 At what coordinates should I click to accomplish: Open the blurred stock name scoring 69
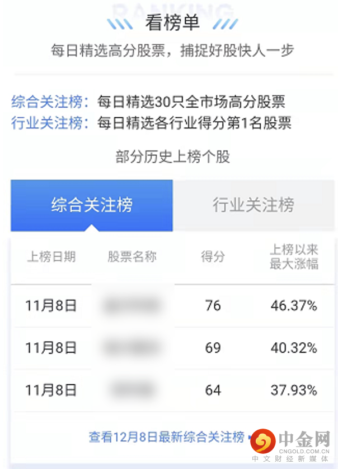point(132,348)
